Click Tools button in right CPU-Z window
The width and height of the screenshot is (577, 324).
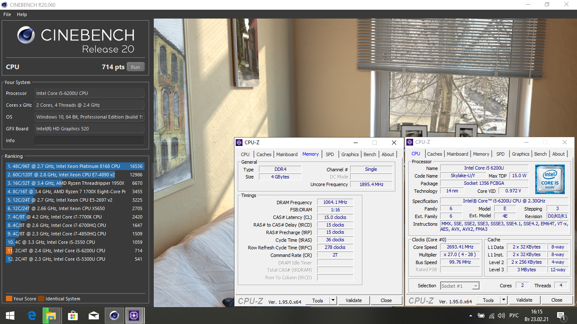point(488,300)
